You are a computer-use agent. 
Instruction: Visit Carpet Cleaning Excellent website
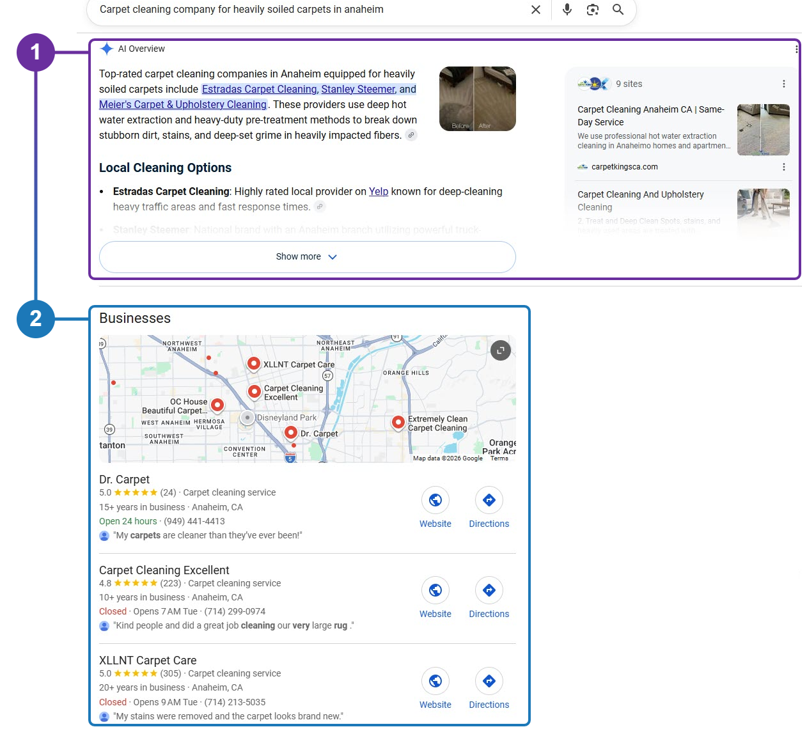(435, 598)
